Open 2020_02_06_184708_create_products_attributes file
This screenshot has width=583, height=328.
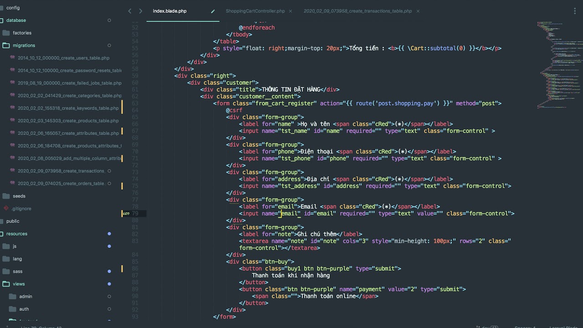tap(69, 146)
